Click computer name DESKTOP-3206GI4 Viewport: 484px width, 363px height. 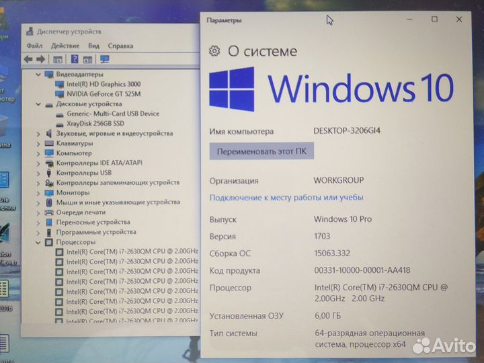(347, 130)
